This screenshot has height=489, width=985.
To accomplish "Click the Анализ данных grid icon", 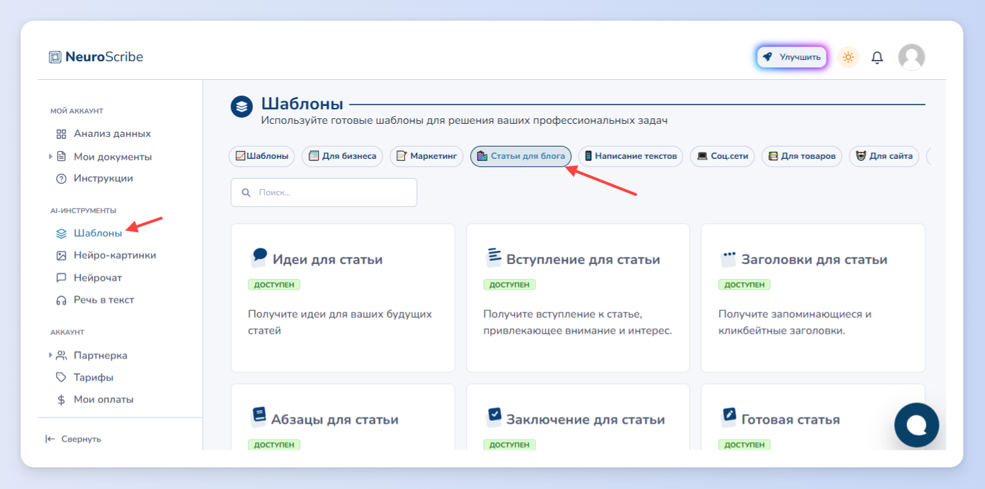I will (x=61, y=133).
